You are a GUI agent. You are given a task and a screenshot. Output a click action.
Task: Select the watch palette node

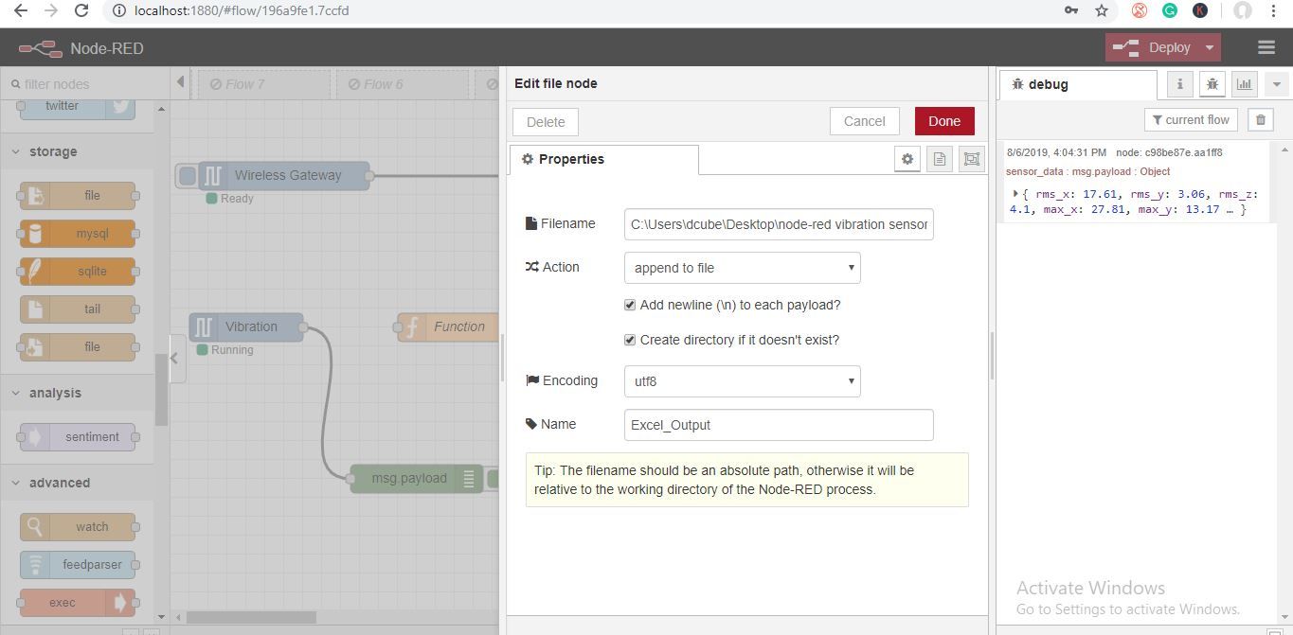point(78,527)
